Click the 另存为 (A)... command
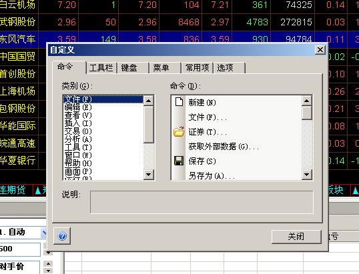Viewport: 359px width, 274px height. tap(236, 175)
